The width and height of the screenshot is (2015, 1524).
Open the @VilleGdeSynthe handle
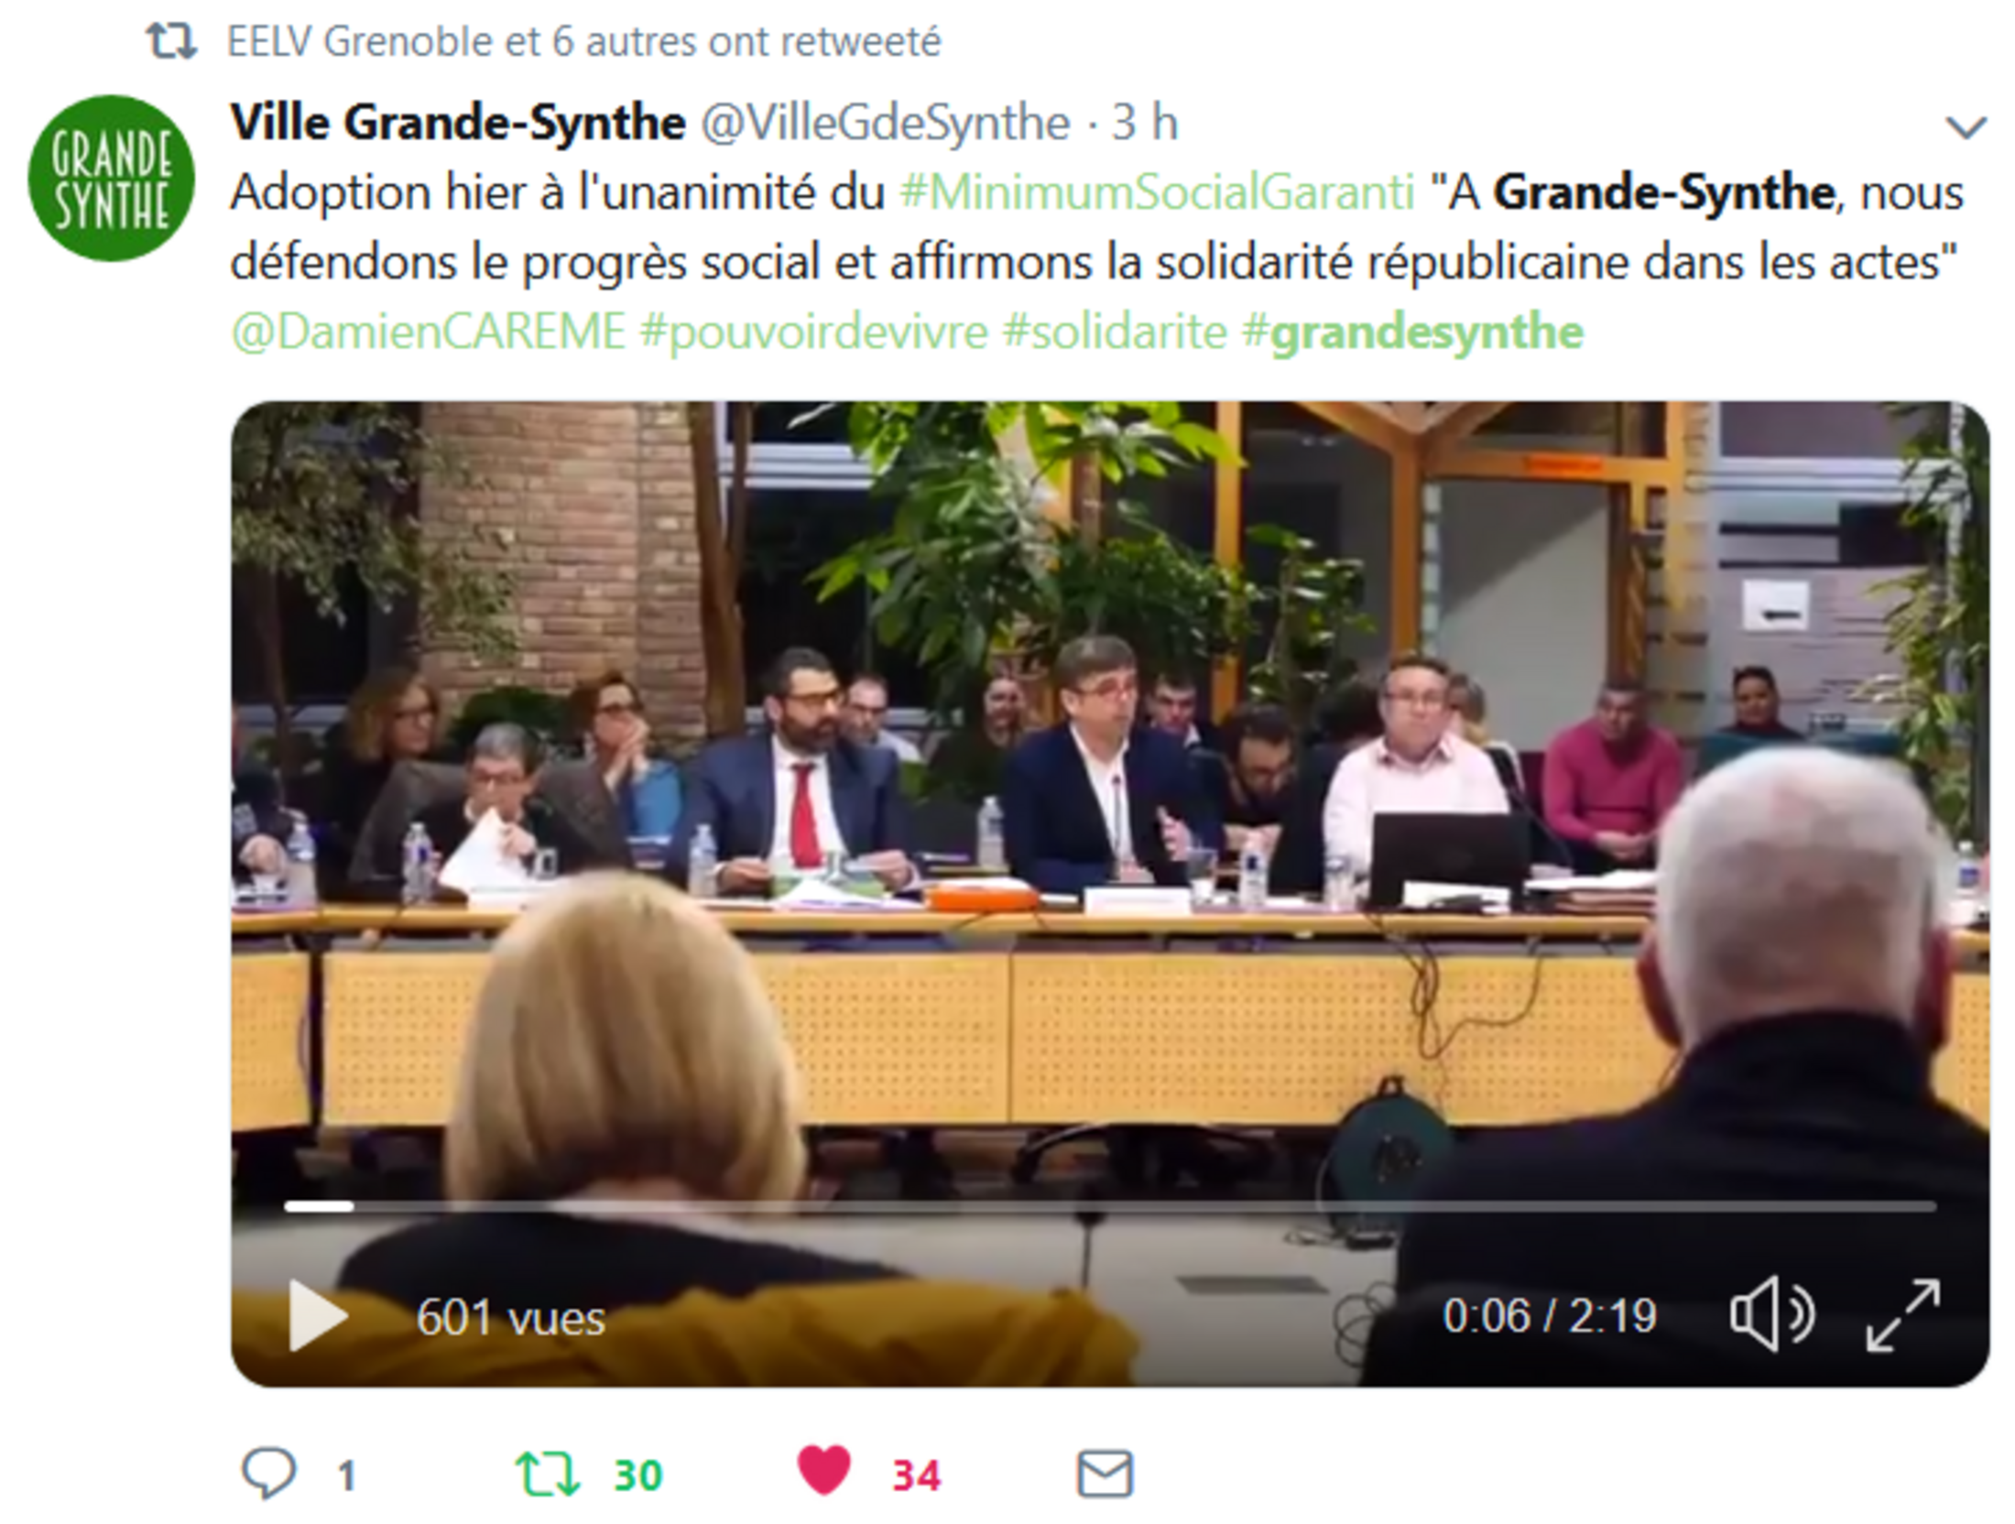[886, 123]
